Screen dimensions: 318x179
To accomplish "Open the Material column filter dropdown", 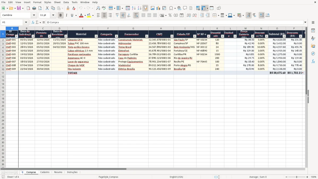I will (x=96, y=36).
